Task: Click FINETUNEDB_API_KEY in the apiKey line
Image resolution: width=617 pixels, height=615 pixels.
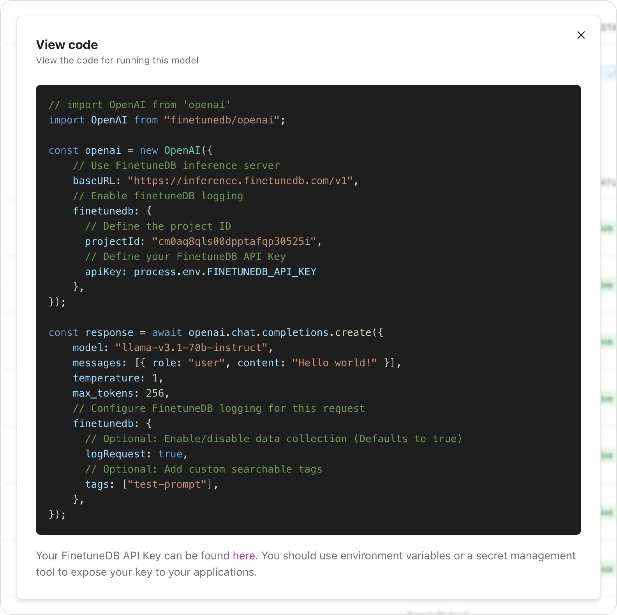Action: [x=261, y=272]
